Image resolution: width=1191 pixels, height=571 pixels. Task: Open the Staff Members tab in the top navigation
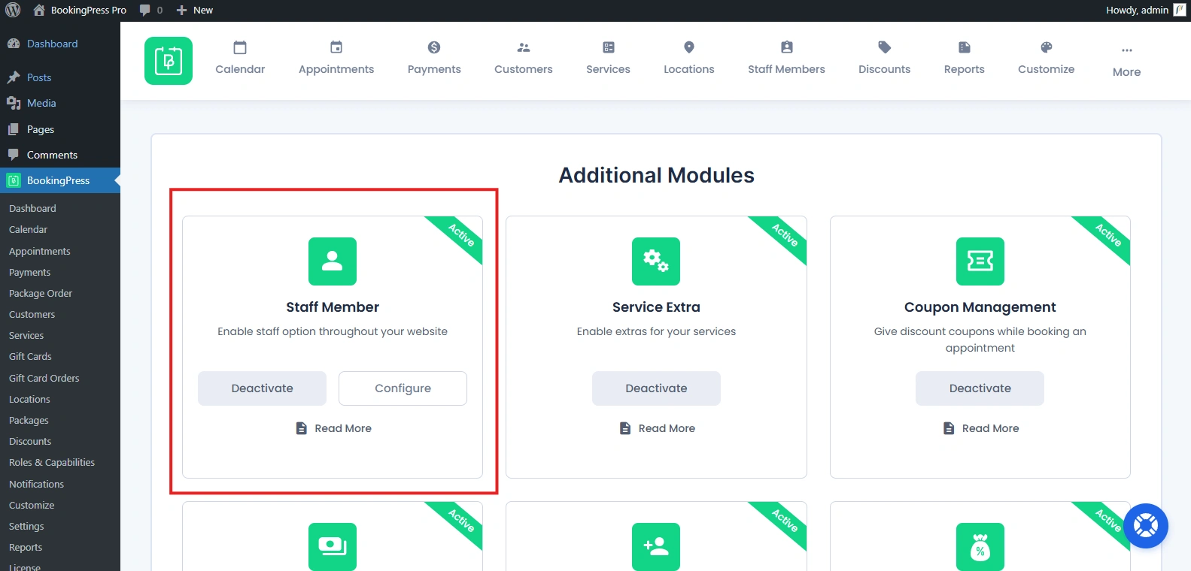786,59
